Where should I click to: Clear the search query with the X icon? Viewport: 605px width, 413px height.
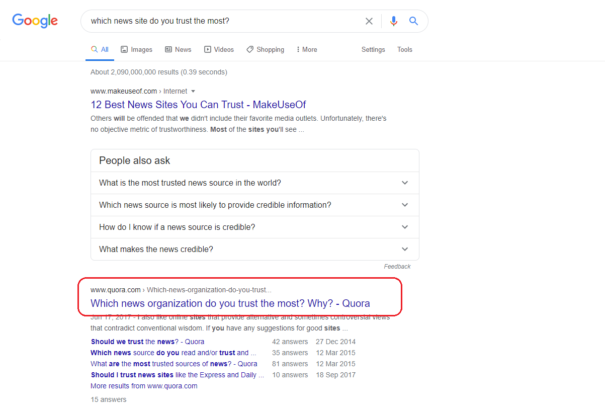369,21
